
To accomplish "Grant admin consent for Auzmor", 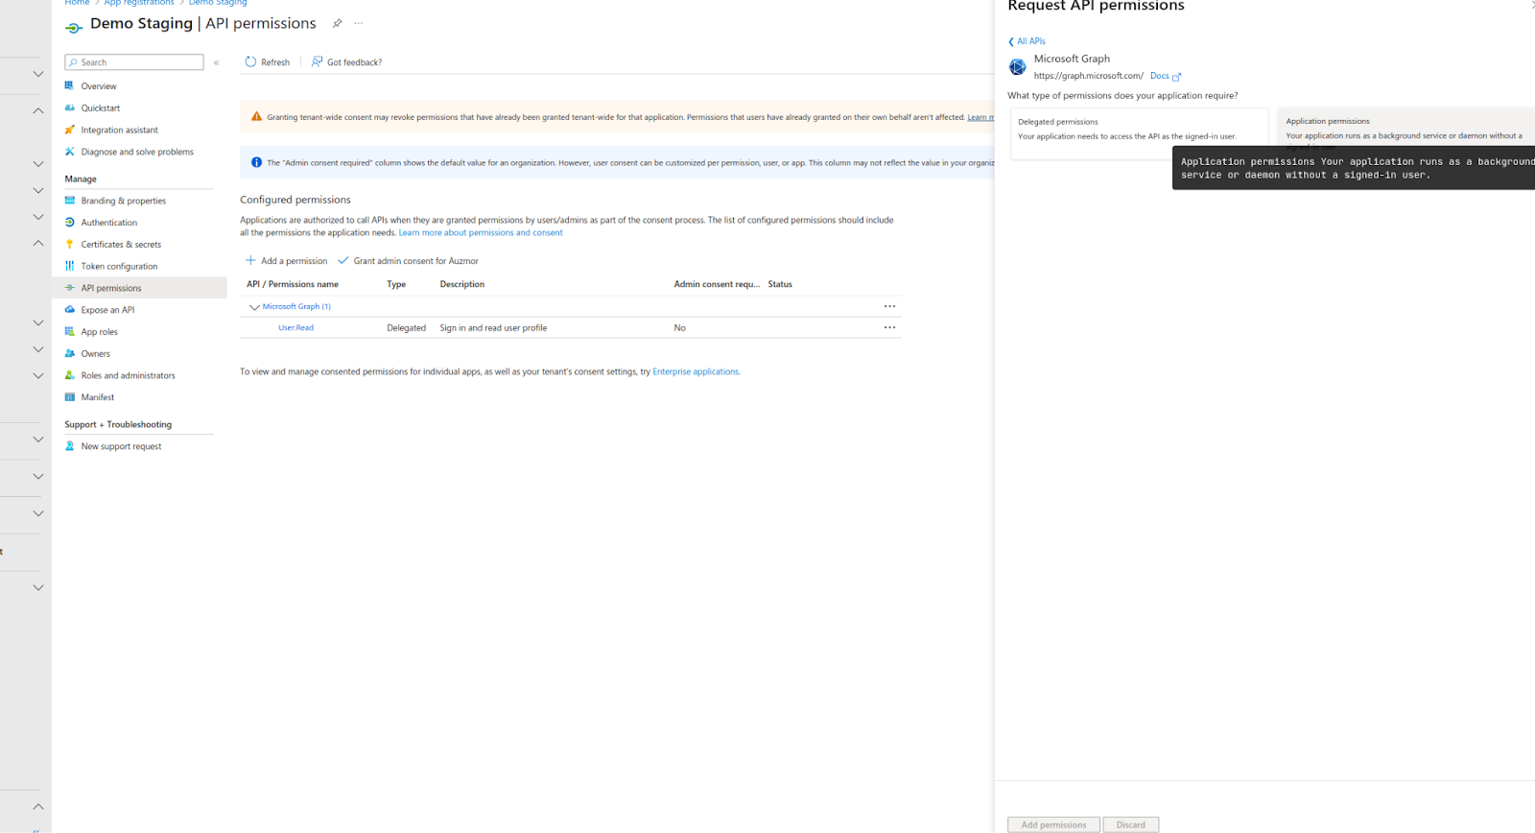I will coord(409,261).
